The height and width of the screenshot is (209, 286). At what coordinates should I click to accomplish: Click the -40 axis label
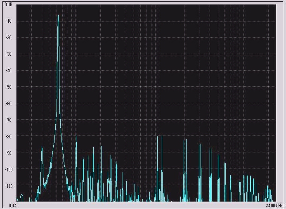9,71
